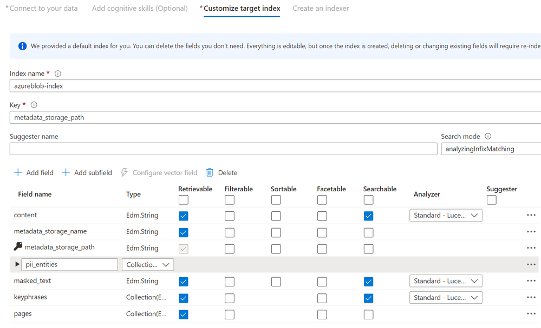Click the Search mode info icon

tap(488, 137)
